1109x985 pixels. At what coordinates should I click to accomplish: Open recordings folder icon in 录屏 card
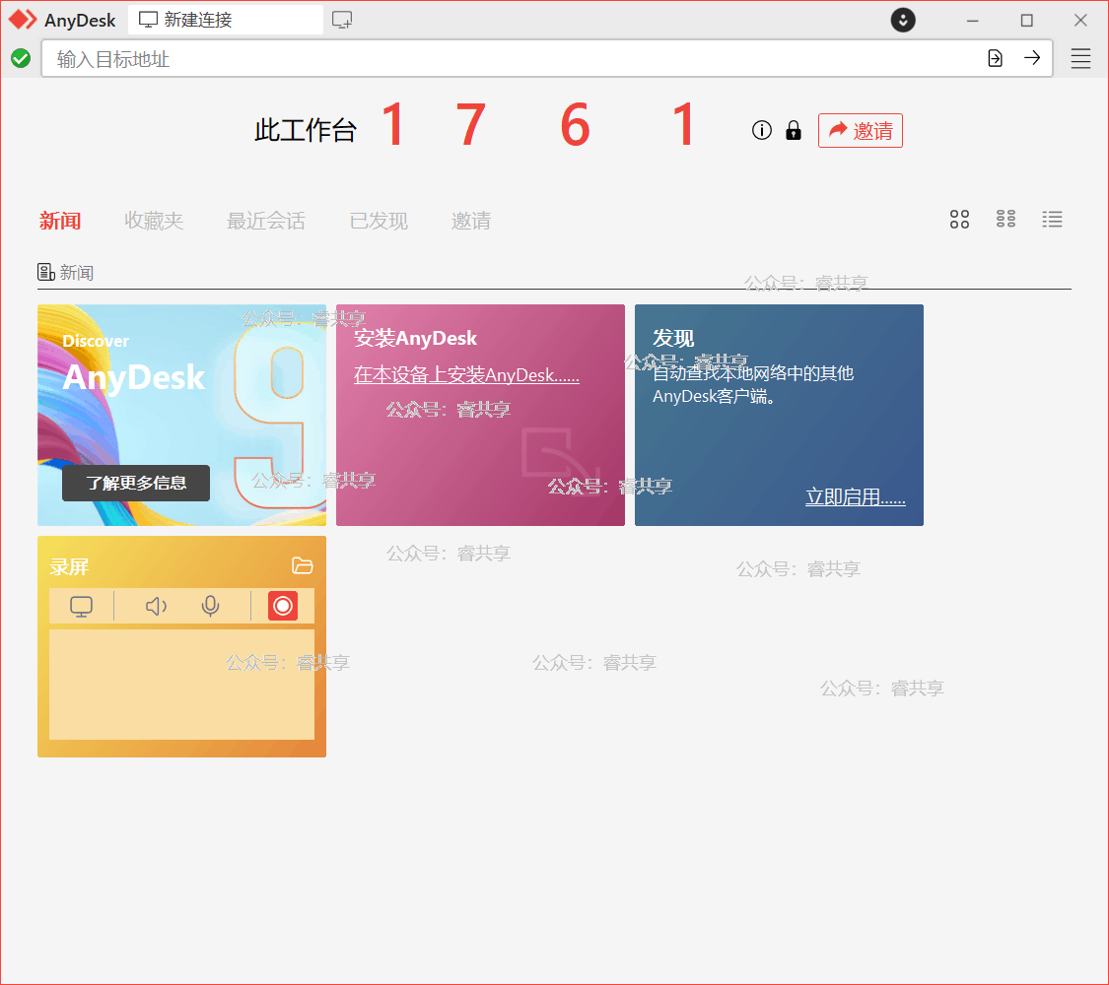[302, 565]
